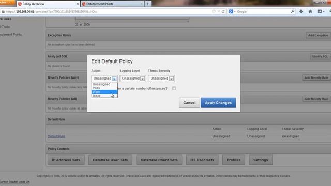The image size is (331, 186).
Task: Click the Cancel button in the dialog
Action: [x=189, y=103]
